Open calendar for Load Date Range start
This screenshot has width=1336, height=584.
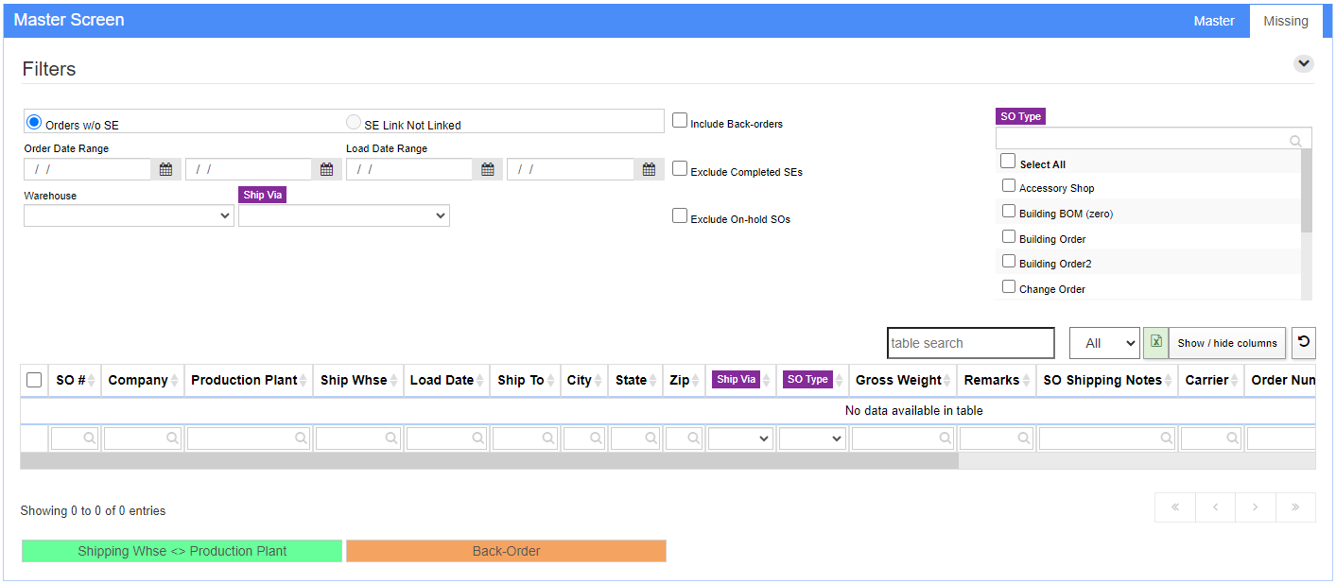[x=487, y=169]
